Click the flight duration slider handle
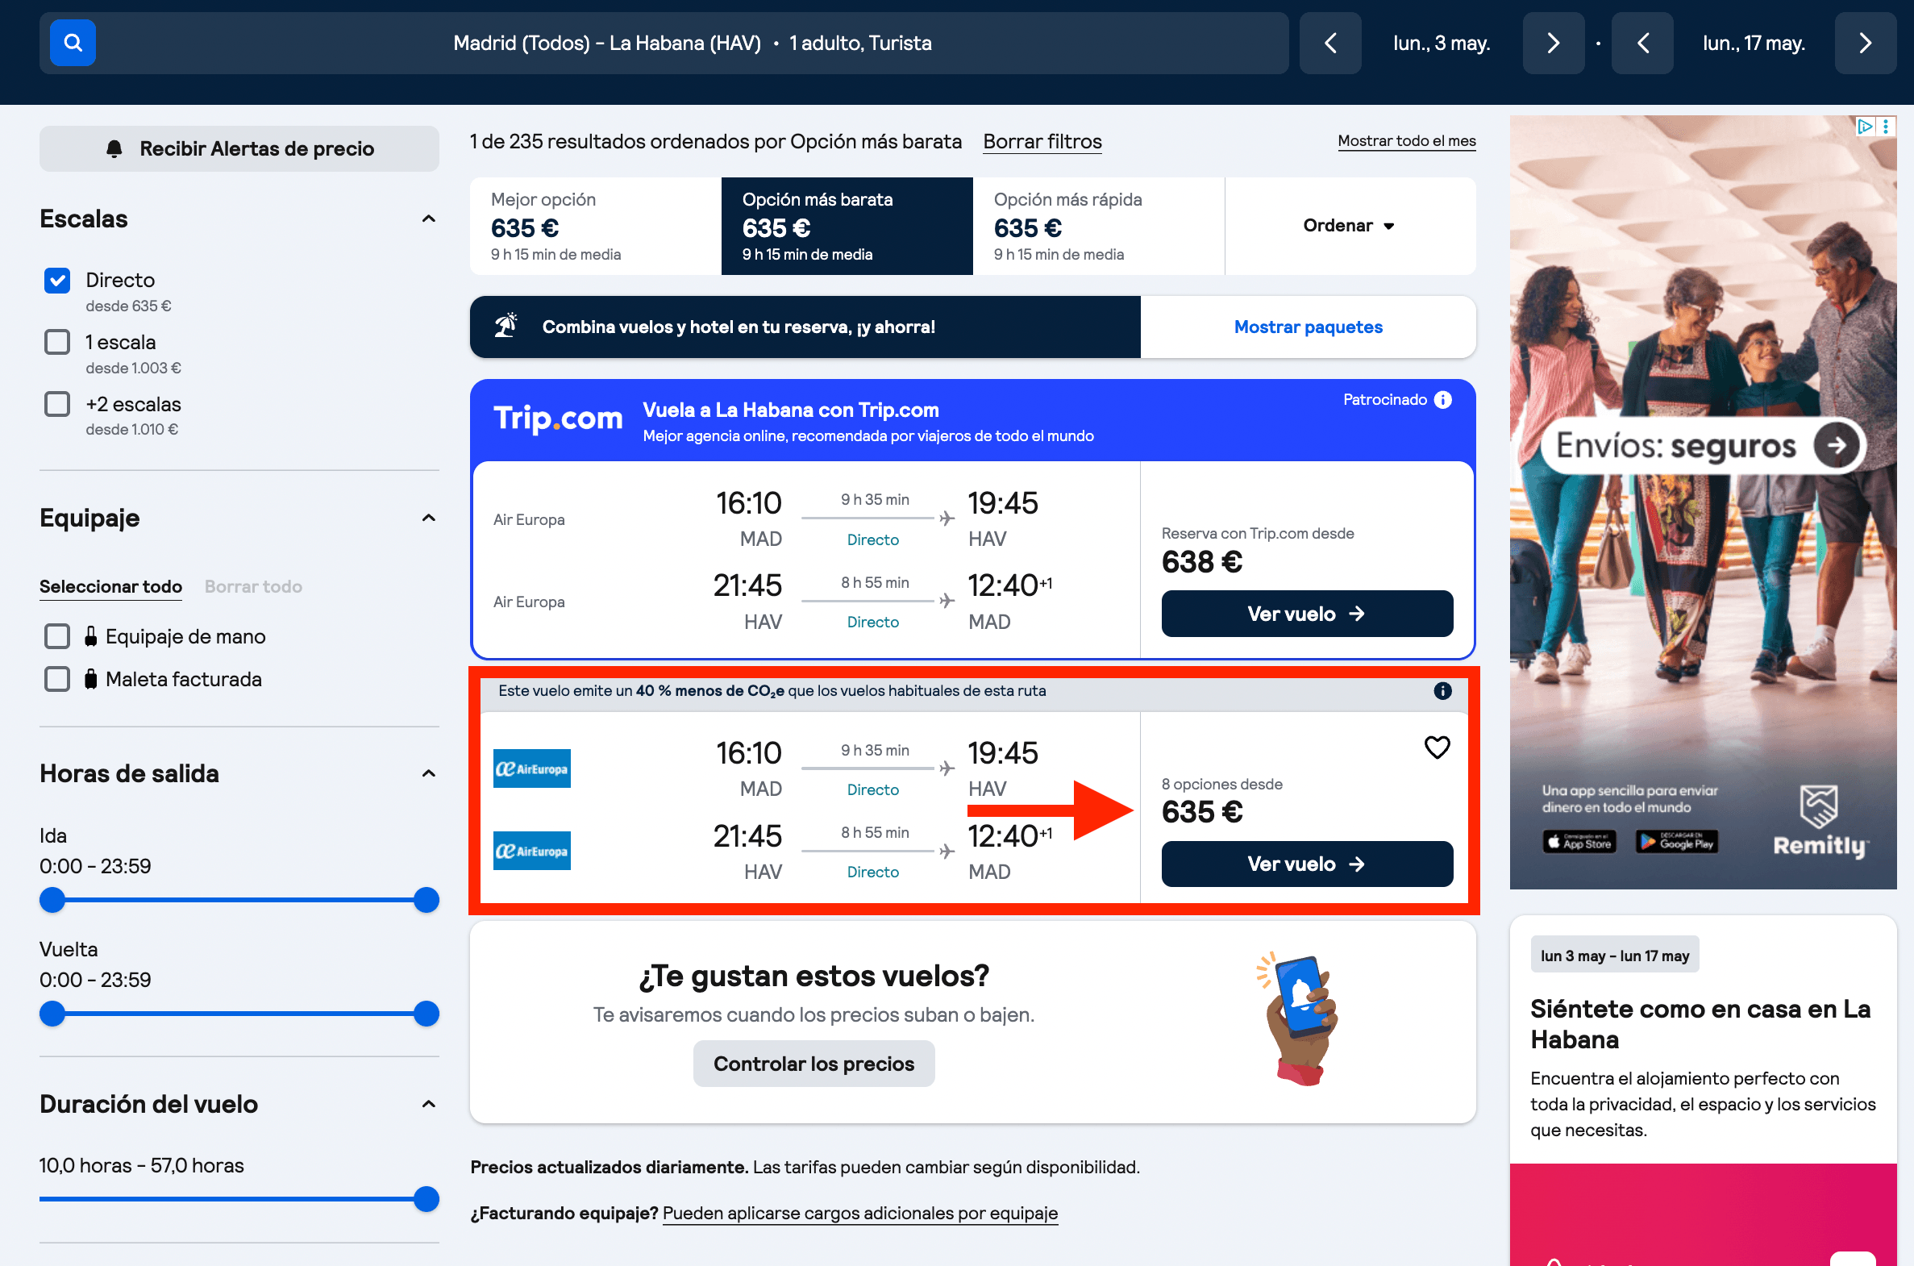Viewport: 1914px width, 1266px height. [x=426, y=1199]
